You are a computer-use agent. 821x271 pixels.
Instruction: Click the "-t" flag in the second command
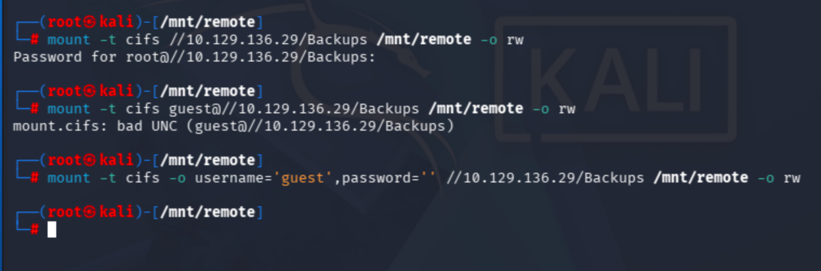coord(108,109)
